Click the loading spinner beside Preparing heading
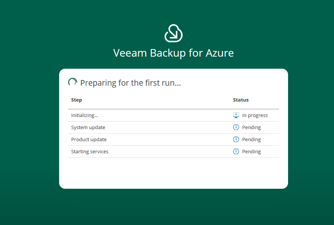This screenshot has height=225, width=334. 72,82
